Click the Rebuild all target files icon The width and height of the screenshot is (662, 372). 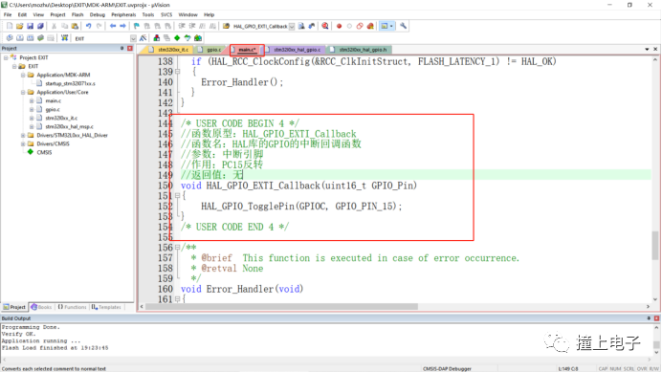[x=30, y=38]
